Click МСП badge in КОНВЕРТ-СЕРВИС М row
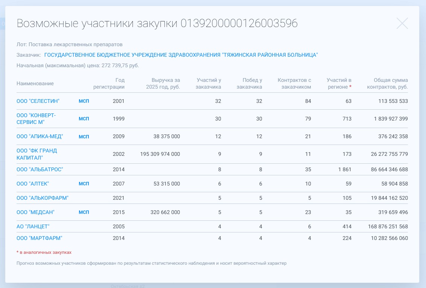426x288 pixels. point(84,119)
